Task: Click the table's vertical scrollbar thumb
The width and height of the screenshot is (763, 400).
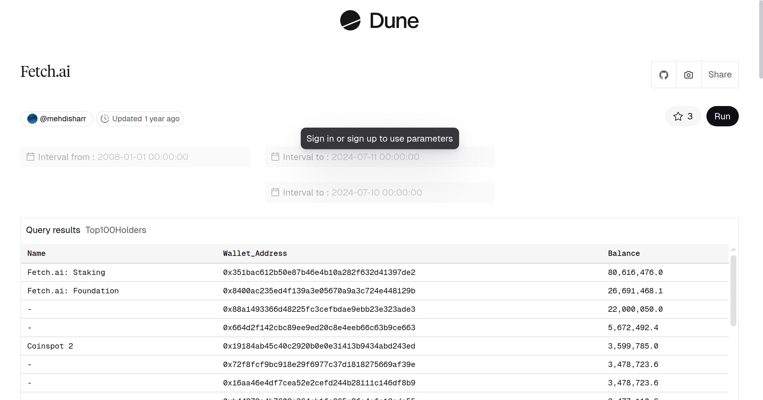Action: click(733, 290)
